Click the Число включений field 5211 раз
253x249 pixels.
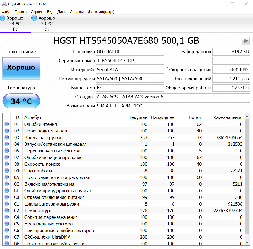[231, 79]
